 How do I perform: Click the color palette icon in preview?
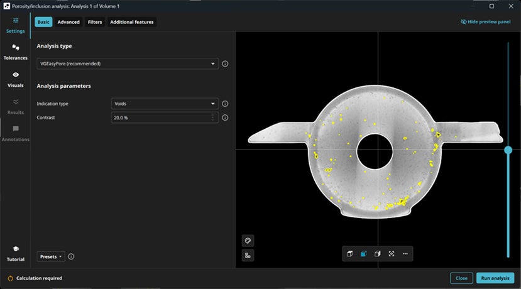[x=248, y=241]
